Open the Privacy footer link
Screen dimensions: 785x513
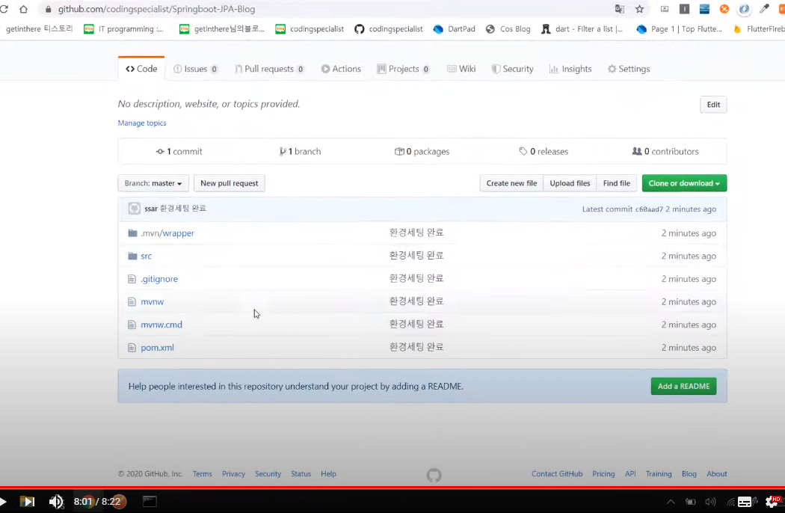pyautogui.click(x=233, y=474)
